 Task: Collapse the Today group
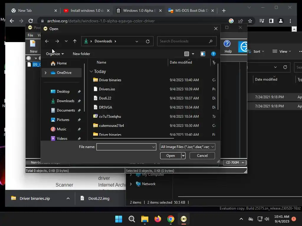click(91, 72)
